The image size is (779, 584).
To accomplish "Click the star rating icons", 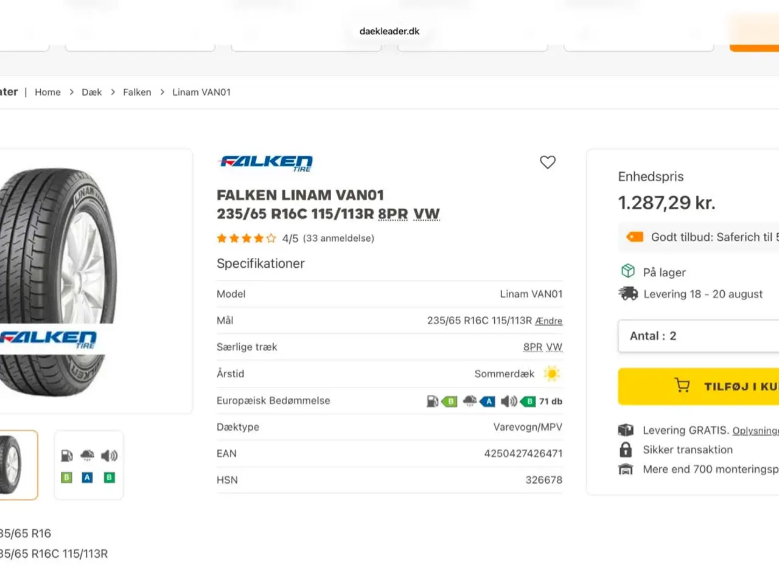I will coord(246,238).
